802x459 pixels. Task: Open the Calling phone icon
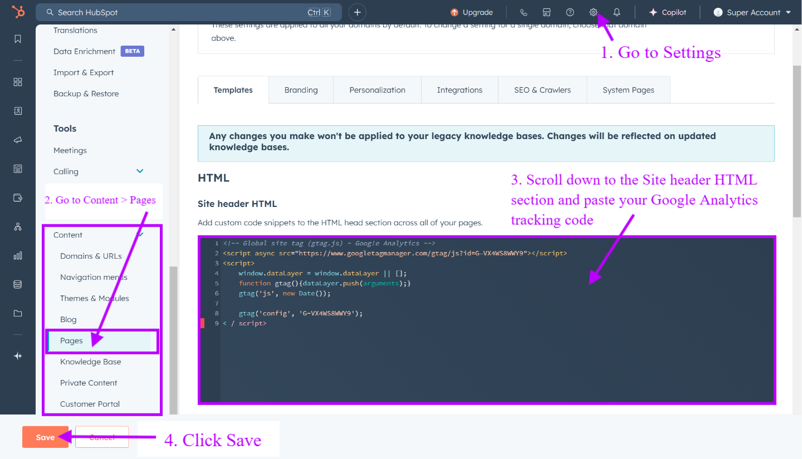524,12
